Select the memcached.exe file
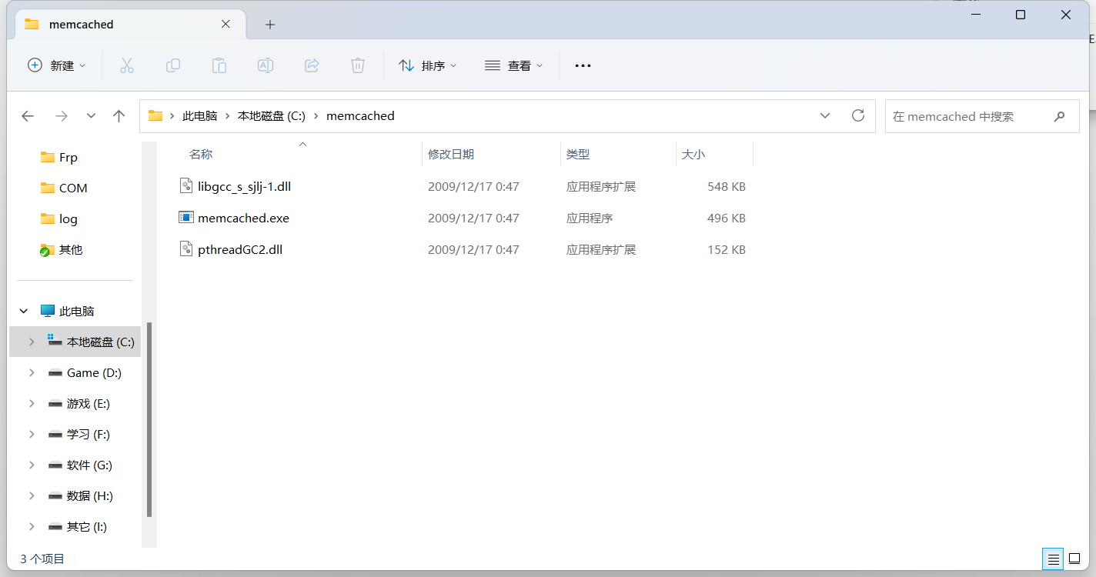This screenshot has width=1096, height=577. pos(243,218)
